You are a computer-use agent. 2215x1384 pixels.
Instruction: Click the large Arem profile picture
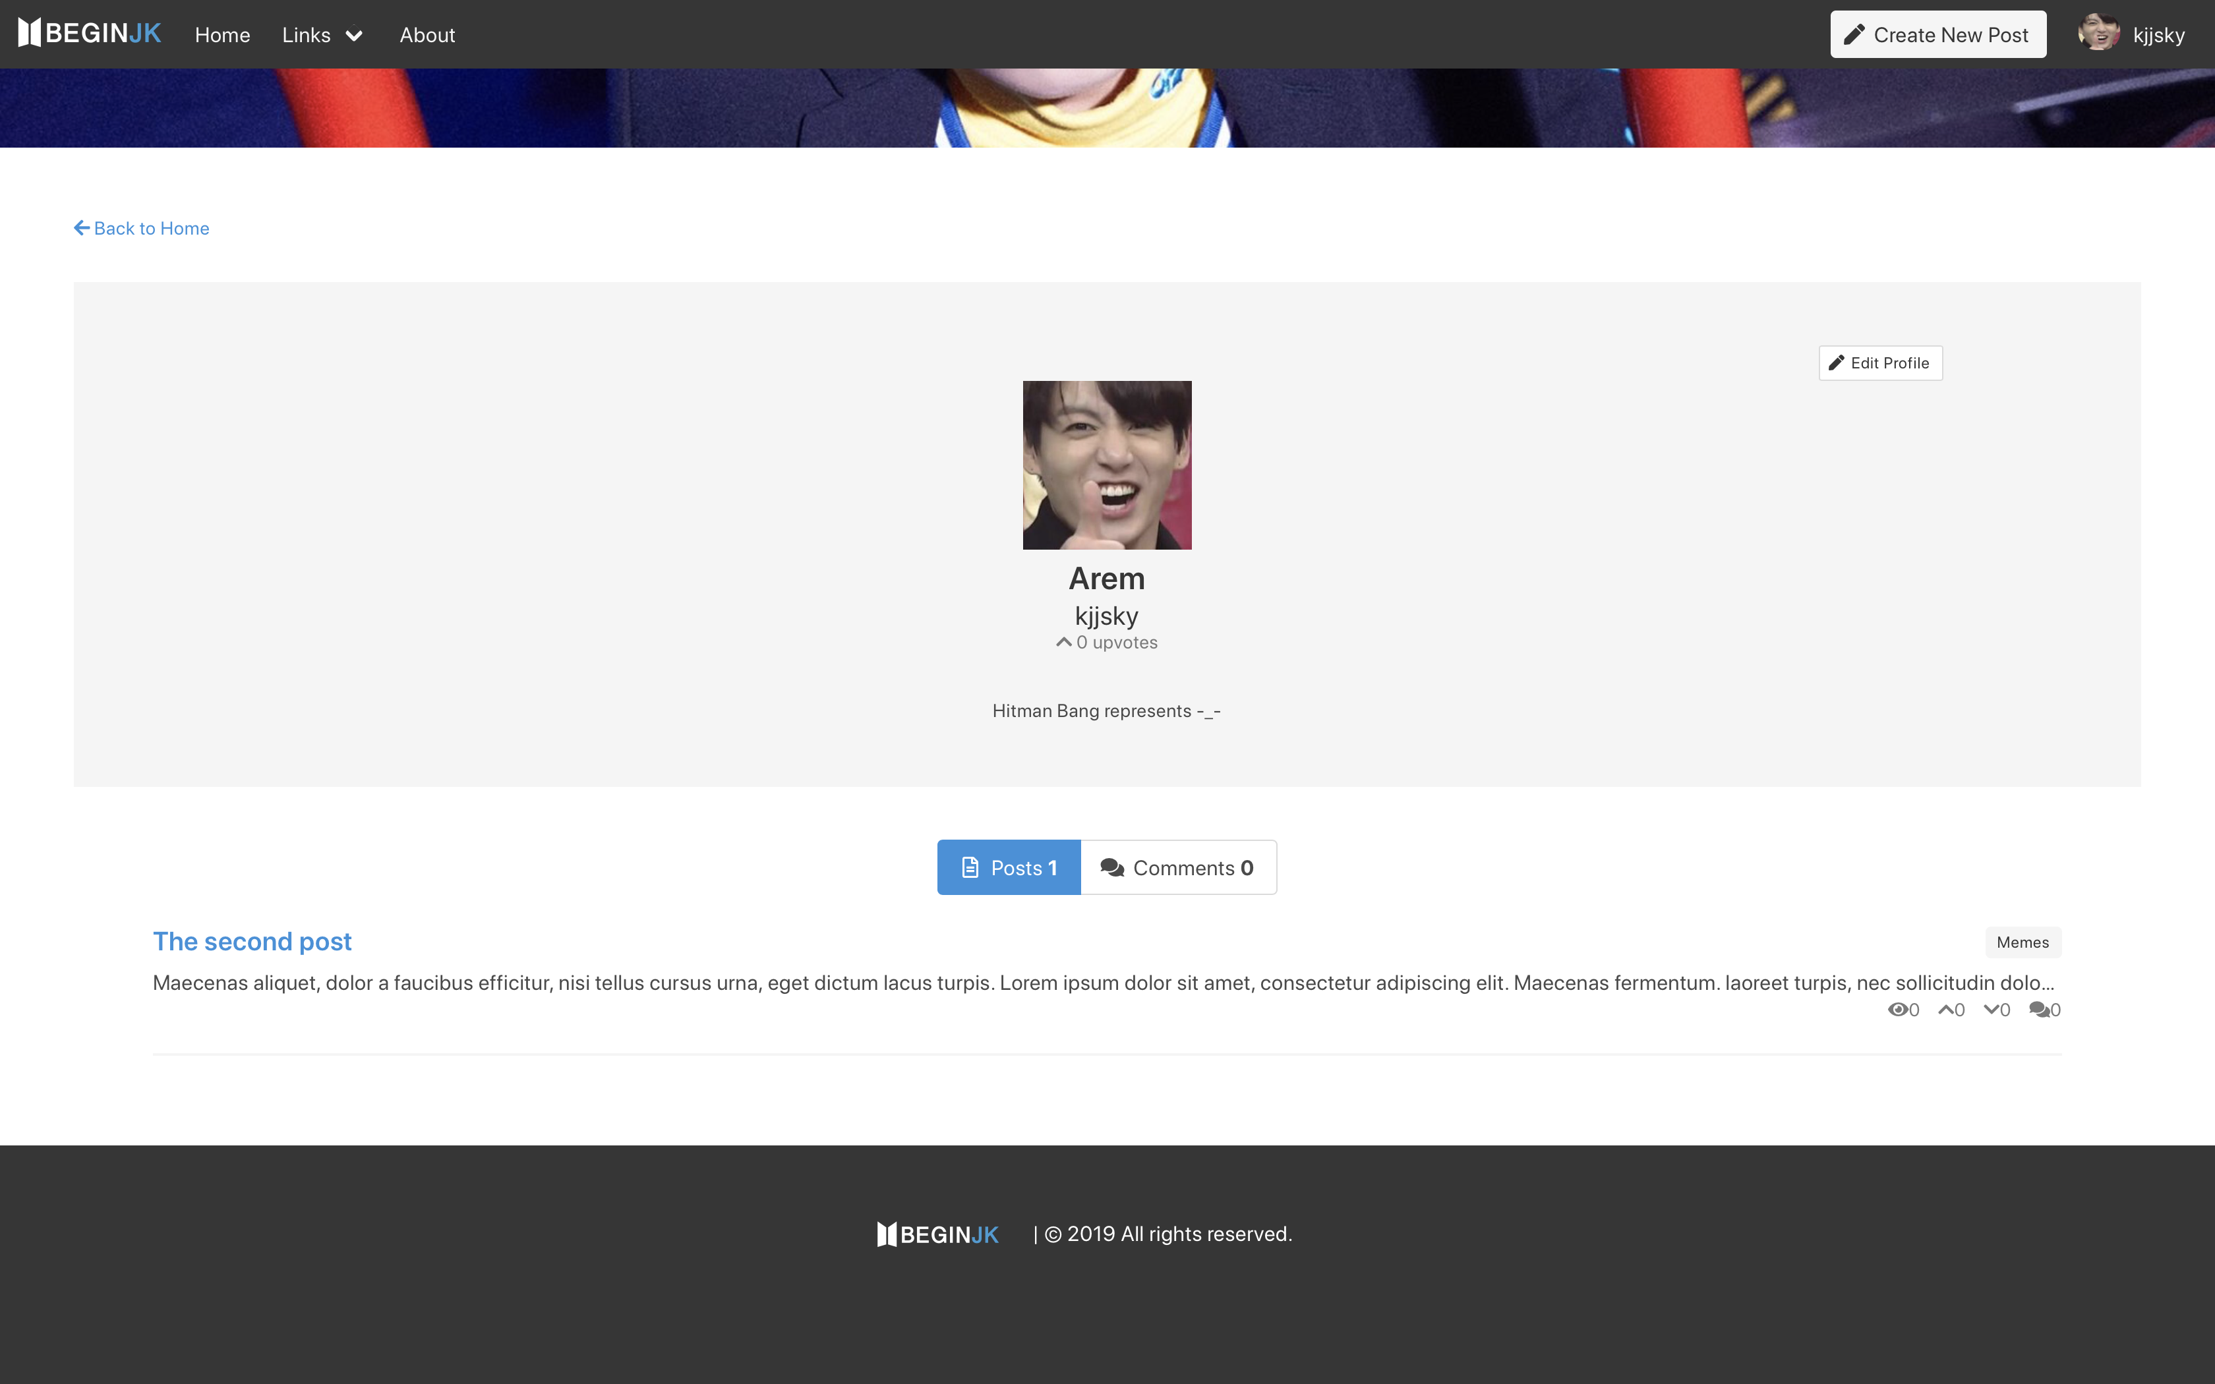pyautogui.click(x=1107, y=465)
